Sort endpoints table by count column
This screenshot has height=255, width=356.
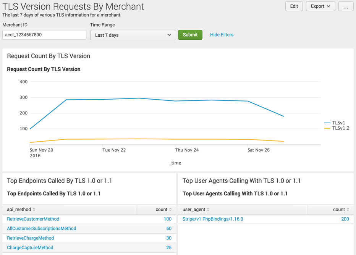click(163, 210)
